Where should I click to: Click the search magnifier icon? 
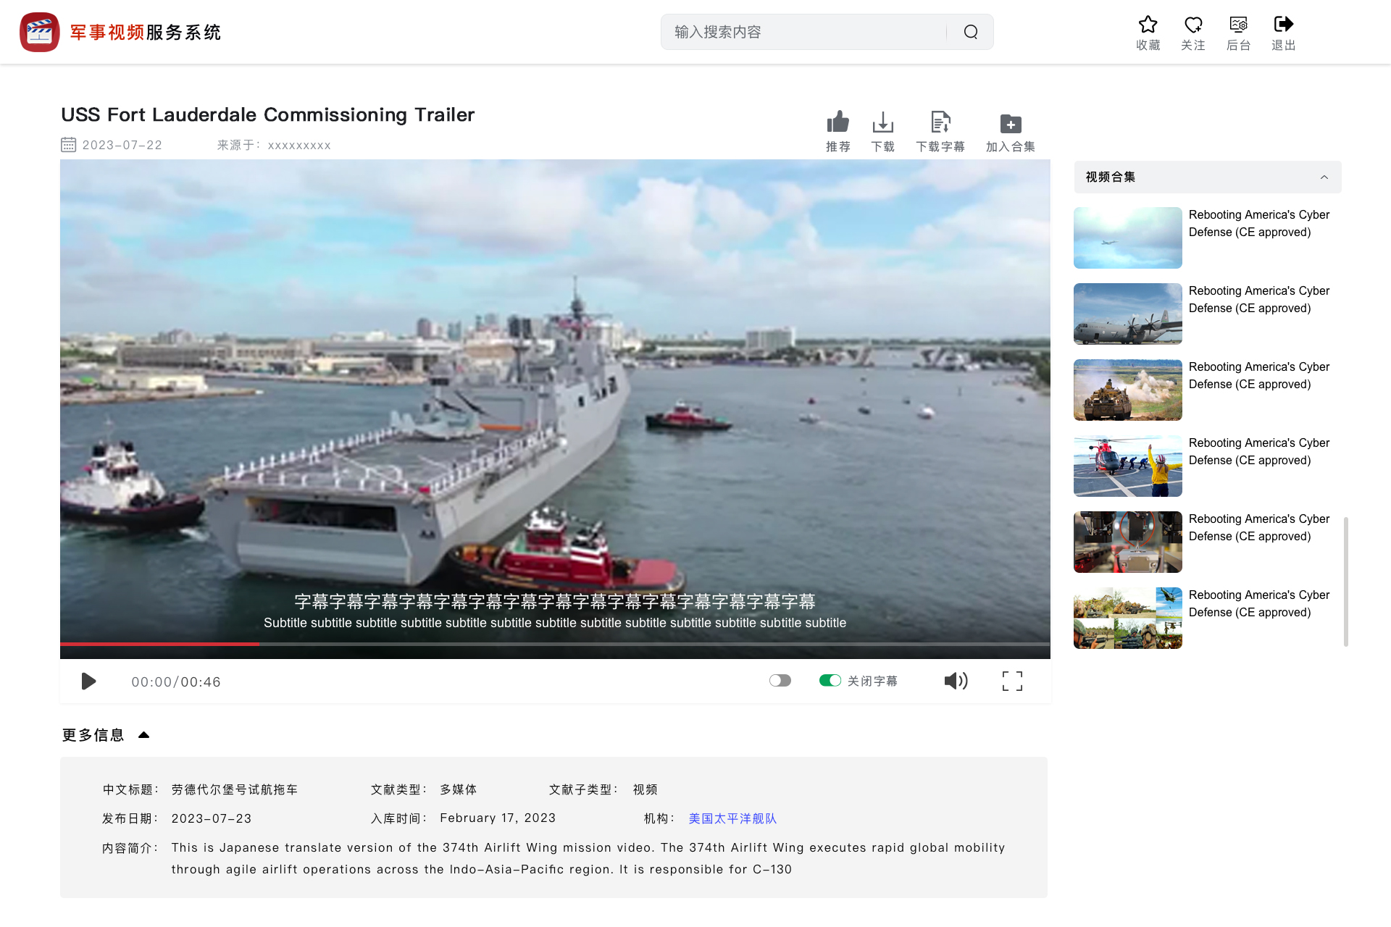tap(971, 32)
